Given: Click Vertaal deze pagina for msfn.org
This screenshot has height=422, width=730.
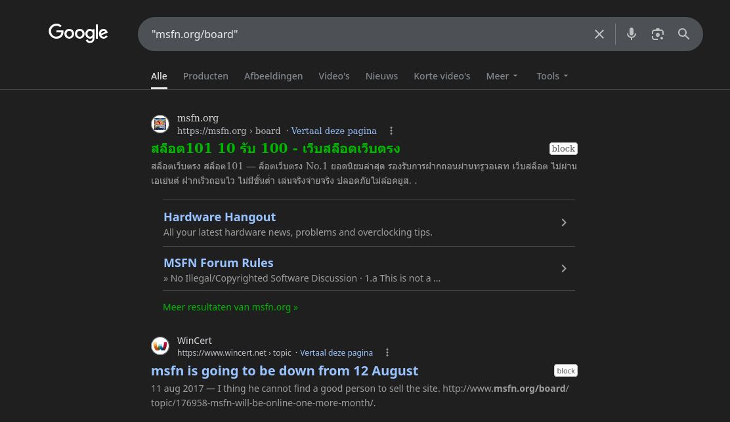Looking at the screenshot, I should pos(333,131).
